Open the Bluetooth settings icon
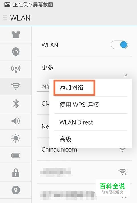The height and width of the screenshot is (203, 137). point(16,104)
